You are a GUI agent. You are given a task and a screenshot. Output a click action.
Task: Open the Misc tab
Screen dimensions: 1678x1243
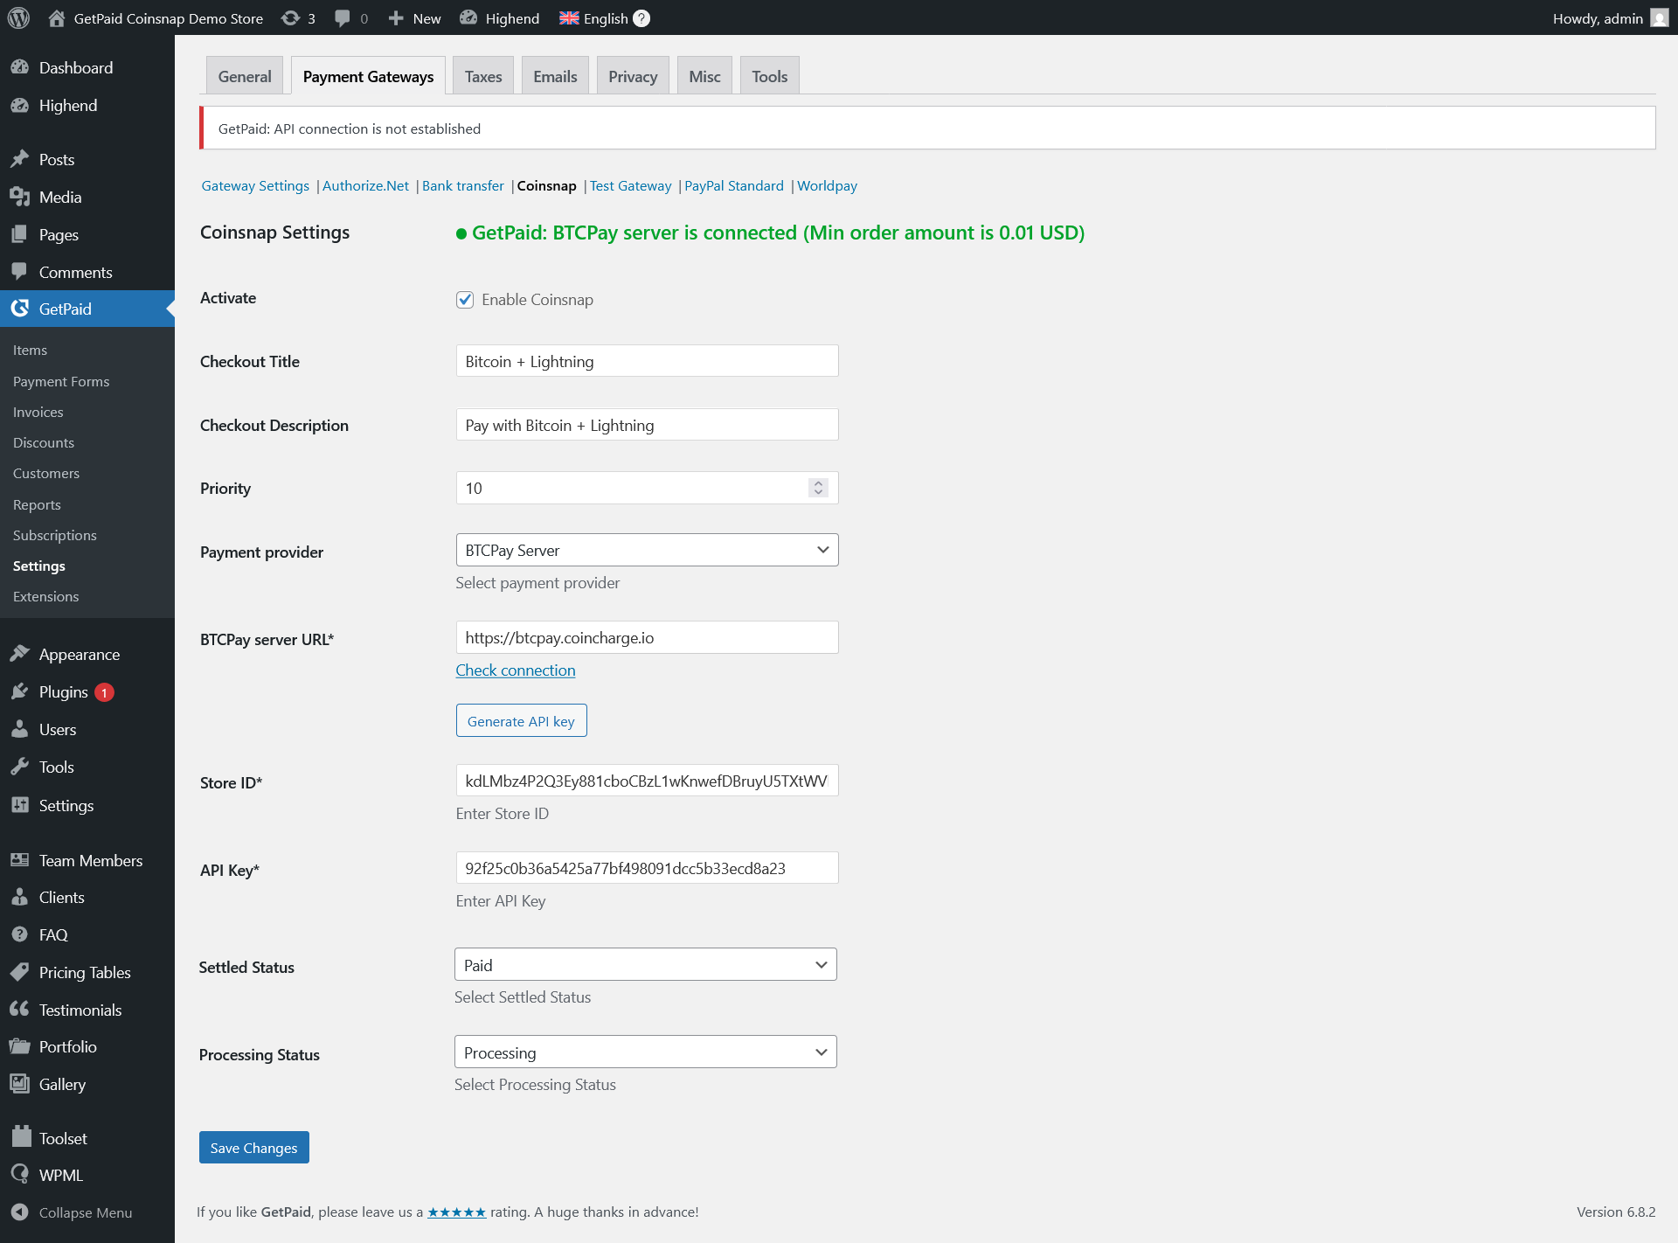pyautogui.click(x=704, y=76)
